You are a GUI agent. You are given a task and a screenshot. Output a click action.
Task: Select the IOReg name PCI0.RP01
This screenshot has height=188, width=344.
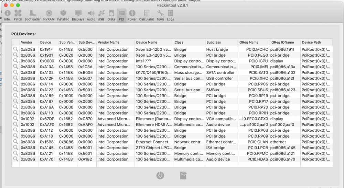tap(258, 113)
